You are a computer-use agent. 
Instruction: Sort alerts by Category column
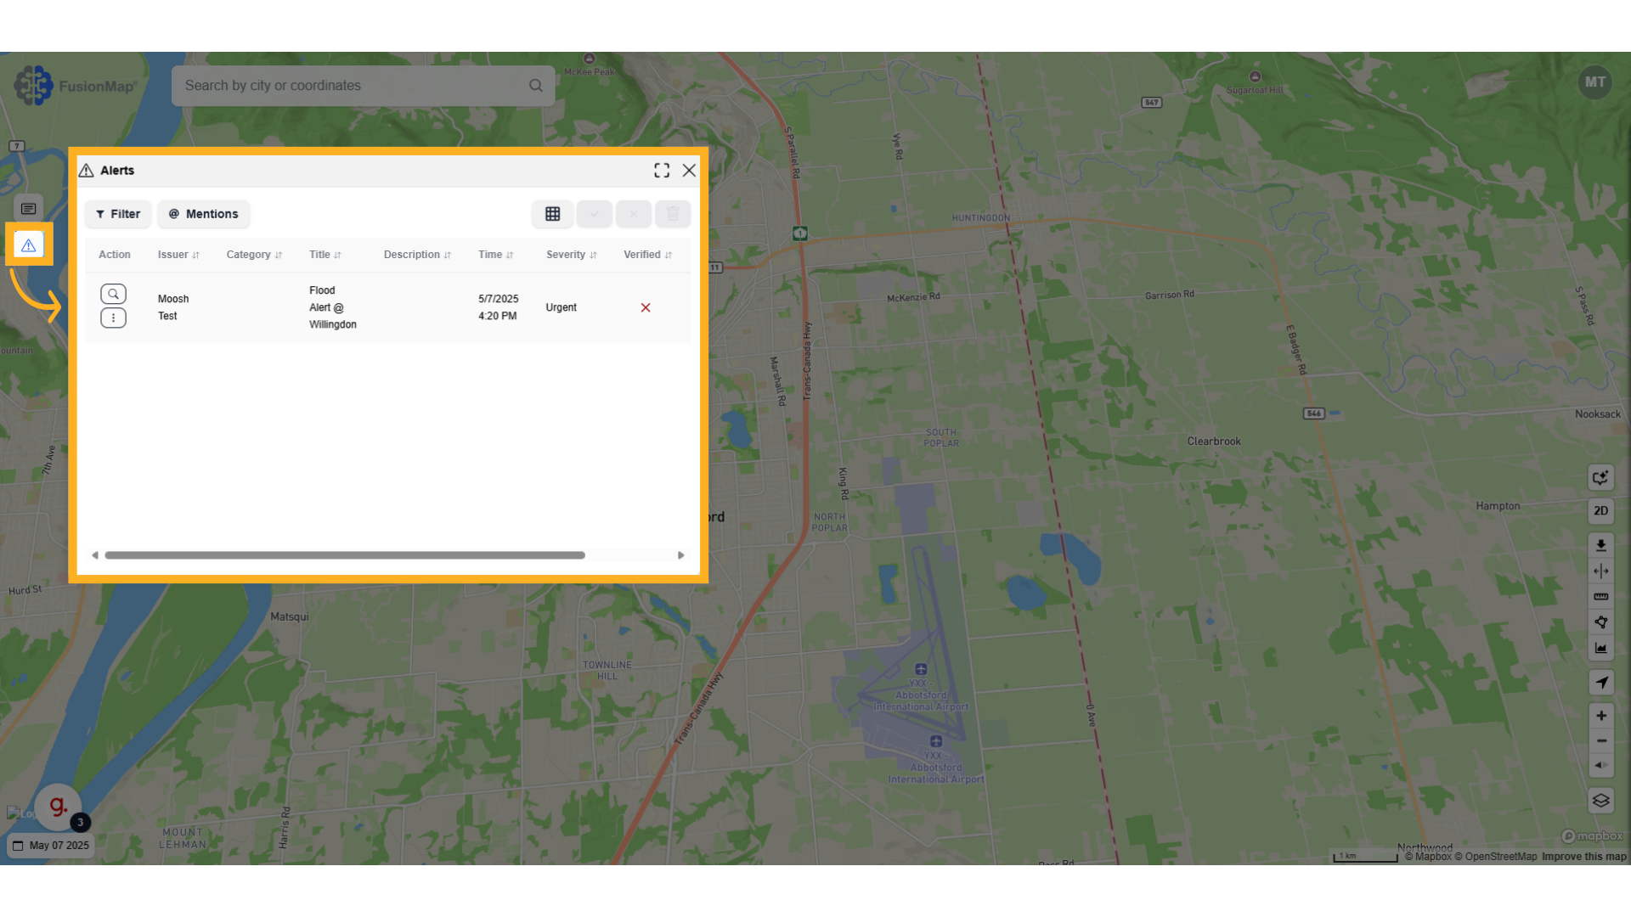tap(254, 255)
